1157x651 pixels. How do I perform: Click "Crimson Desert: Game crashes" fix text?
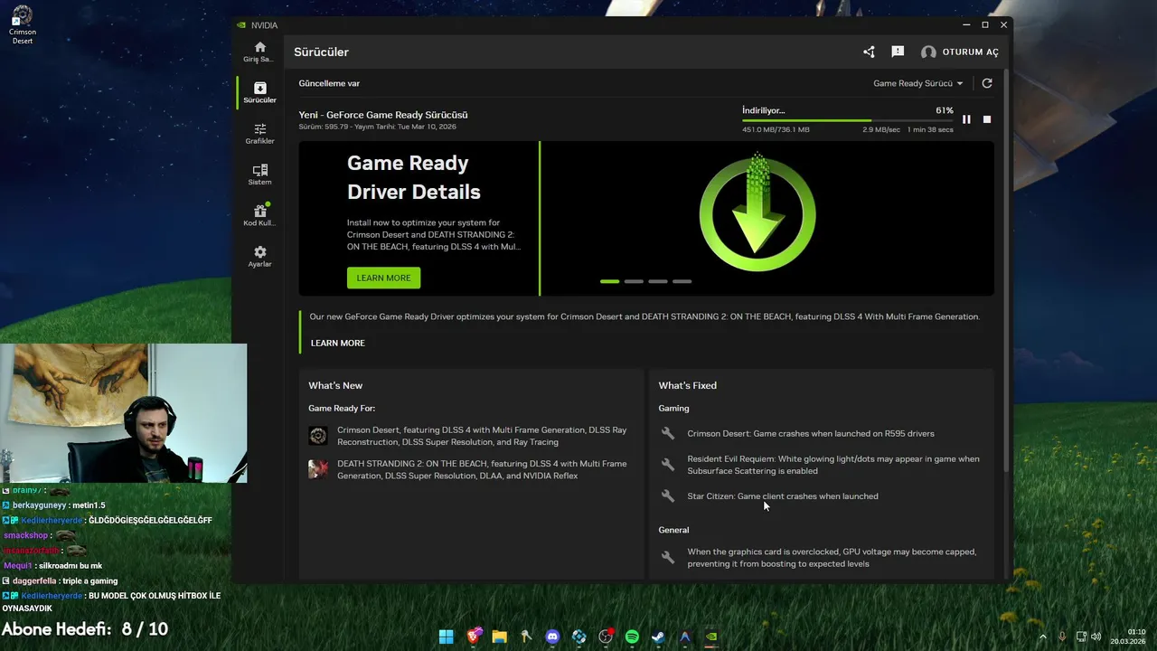(811, 433)
